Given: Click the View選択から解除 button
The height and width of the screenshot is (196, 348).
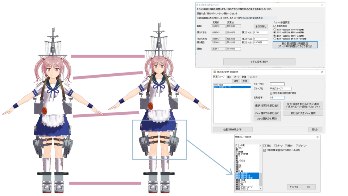Looking at the screenshot, I should coord(267,119).
